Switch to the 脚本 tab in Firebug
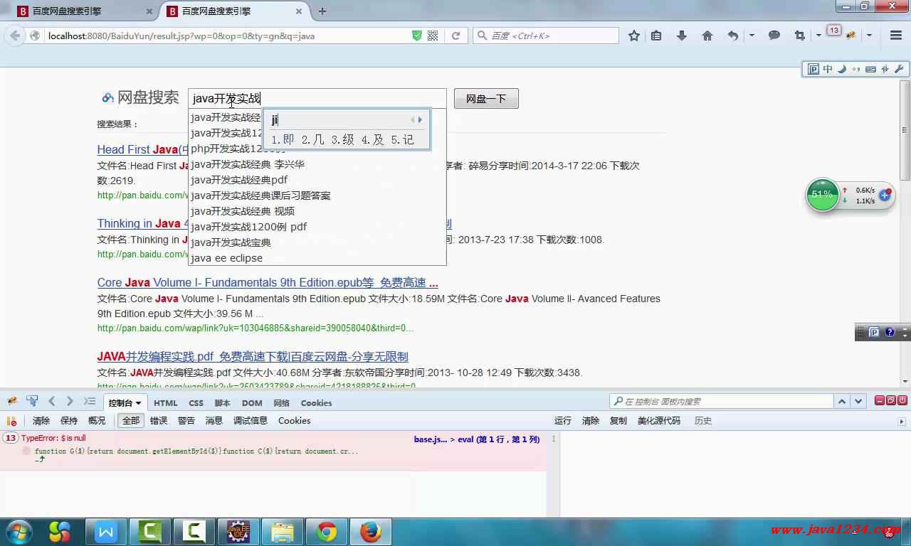Viewport: 911px width, 546px height. [223, 402]
